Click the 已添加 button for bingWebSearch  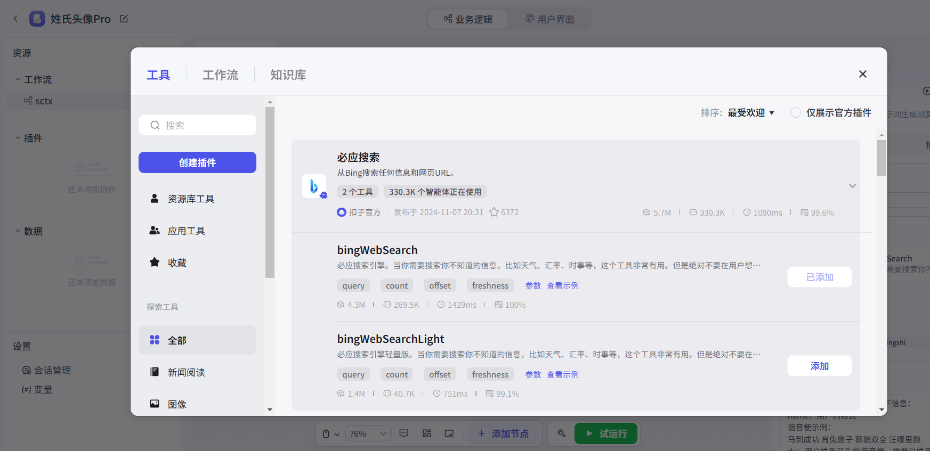coord(820,277)
